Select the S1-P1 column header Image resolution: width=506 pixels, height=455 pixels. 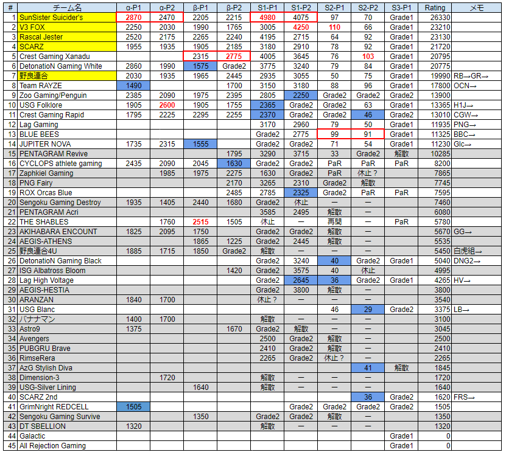[267, 8]
